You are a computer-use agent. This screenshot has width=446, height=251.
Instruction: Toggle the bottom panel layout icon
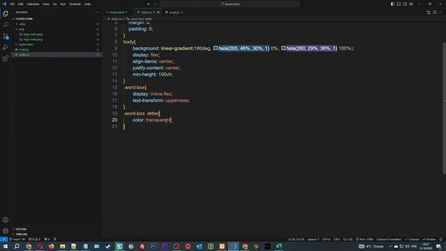pyautogui.click(x=399, y=4)
